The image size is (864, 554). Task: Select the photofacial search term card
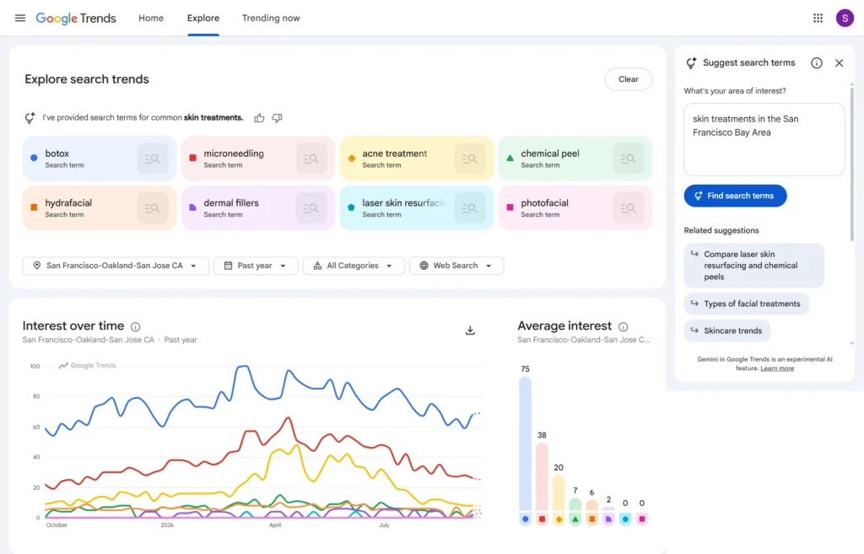pyautogui.click(x=575, y=208)
